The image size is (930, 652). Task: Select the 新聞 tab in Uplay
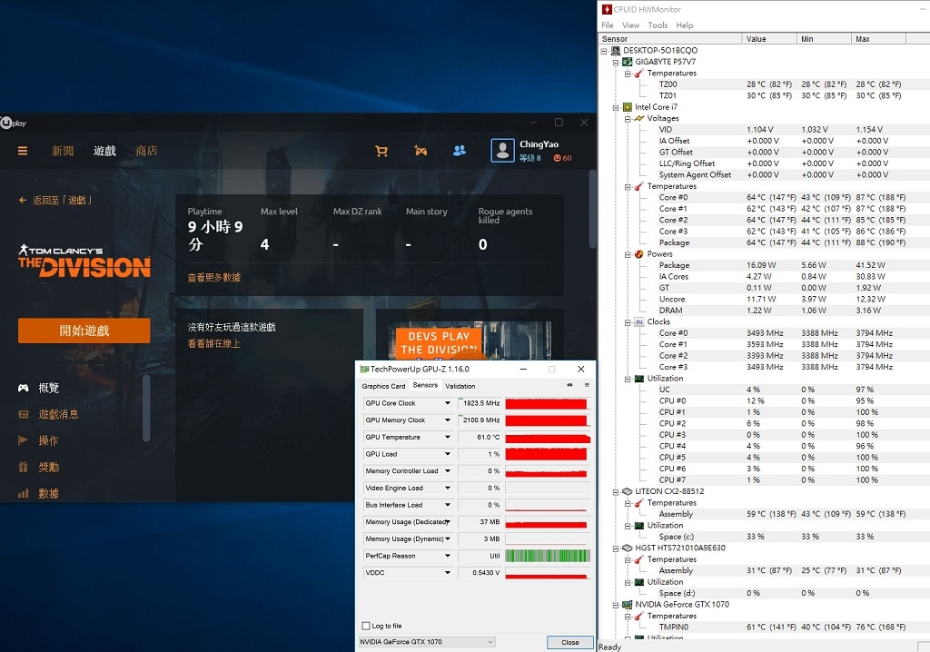tap(63, 151)
